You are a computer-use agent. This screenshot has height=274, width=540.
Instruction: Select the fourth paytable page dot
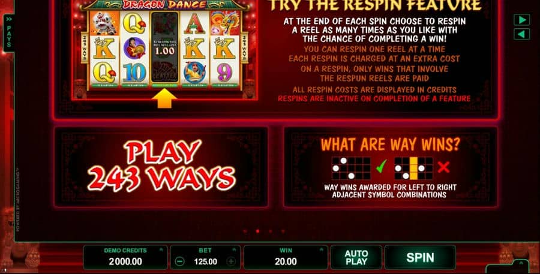click(283, 231)
